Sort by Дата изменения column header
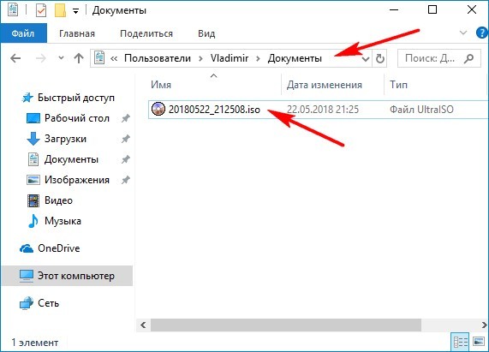 pyautogui.click(x=325, y=85)
